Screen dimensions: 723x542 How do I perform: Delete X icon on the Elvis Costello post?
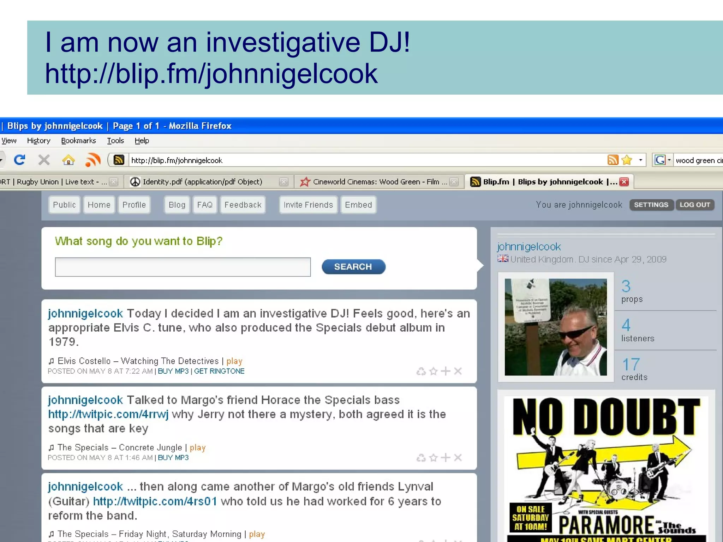click(x=458, y=371)
